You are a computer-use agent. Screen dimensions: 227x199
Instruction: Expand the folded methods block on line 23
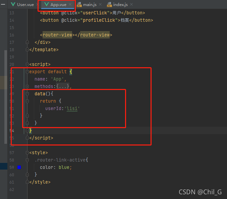click(x=27, y=86)
